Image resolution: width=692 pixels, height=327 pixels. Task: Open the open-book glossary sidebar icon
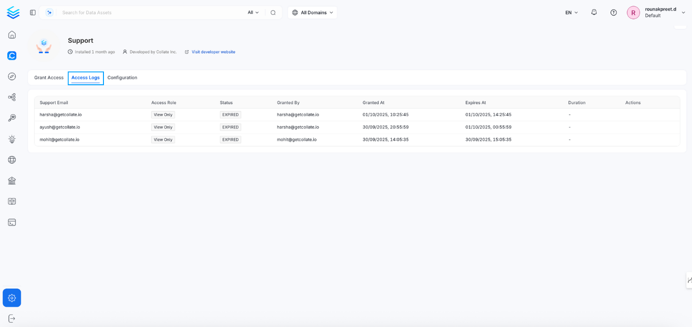pos(12,201)
